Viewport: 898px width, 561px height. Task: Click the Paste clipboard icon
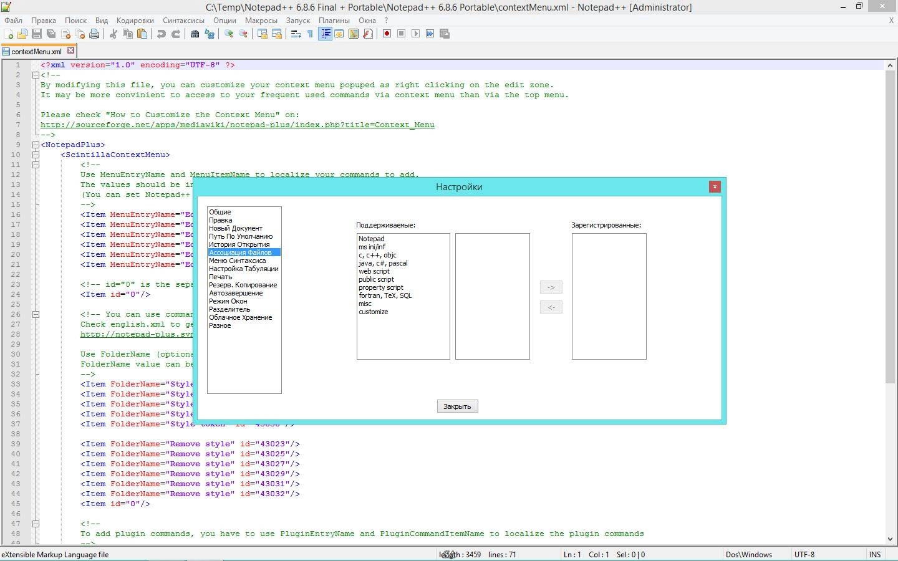142,34
